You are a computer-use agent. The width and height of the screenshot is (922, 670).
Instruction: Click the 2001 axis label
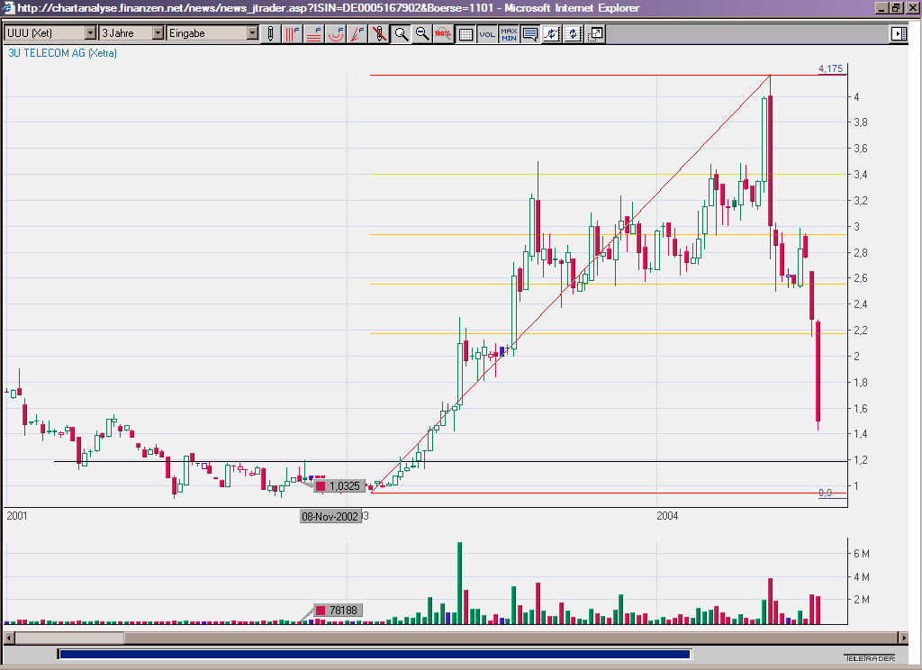[x=17, y=516]
